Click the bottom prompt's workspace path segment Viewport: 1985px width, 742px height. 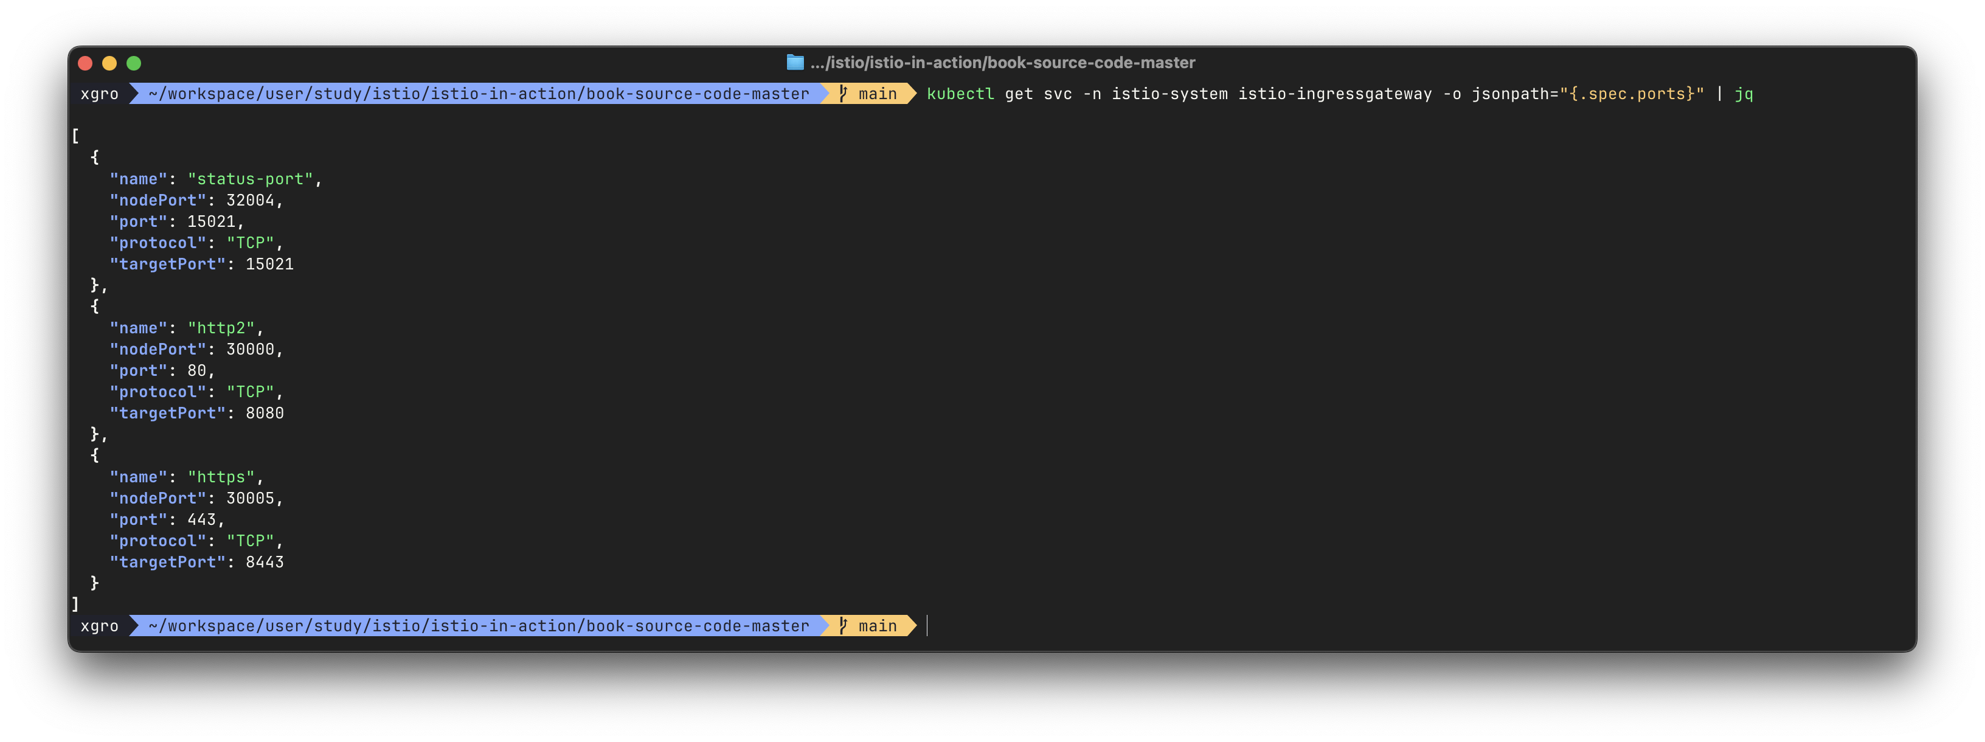(479, 626)
